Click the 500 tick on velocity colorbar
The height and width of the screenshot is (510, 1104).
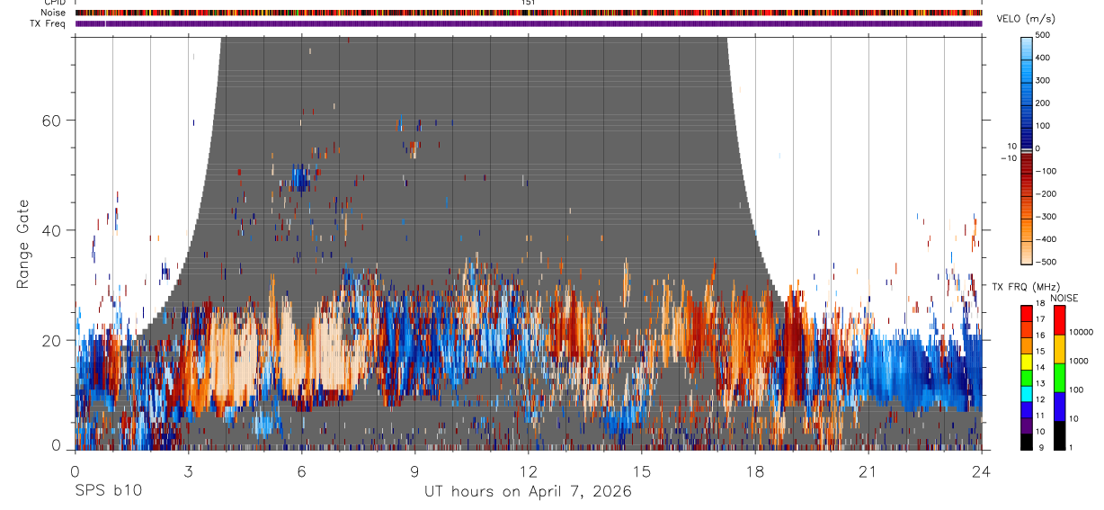tap(1043, 35)
